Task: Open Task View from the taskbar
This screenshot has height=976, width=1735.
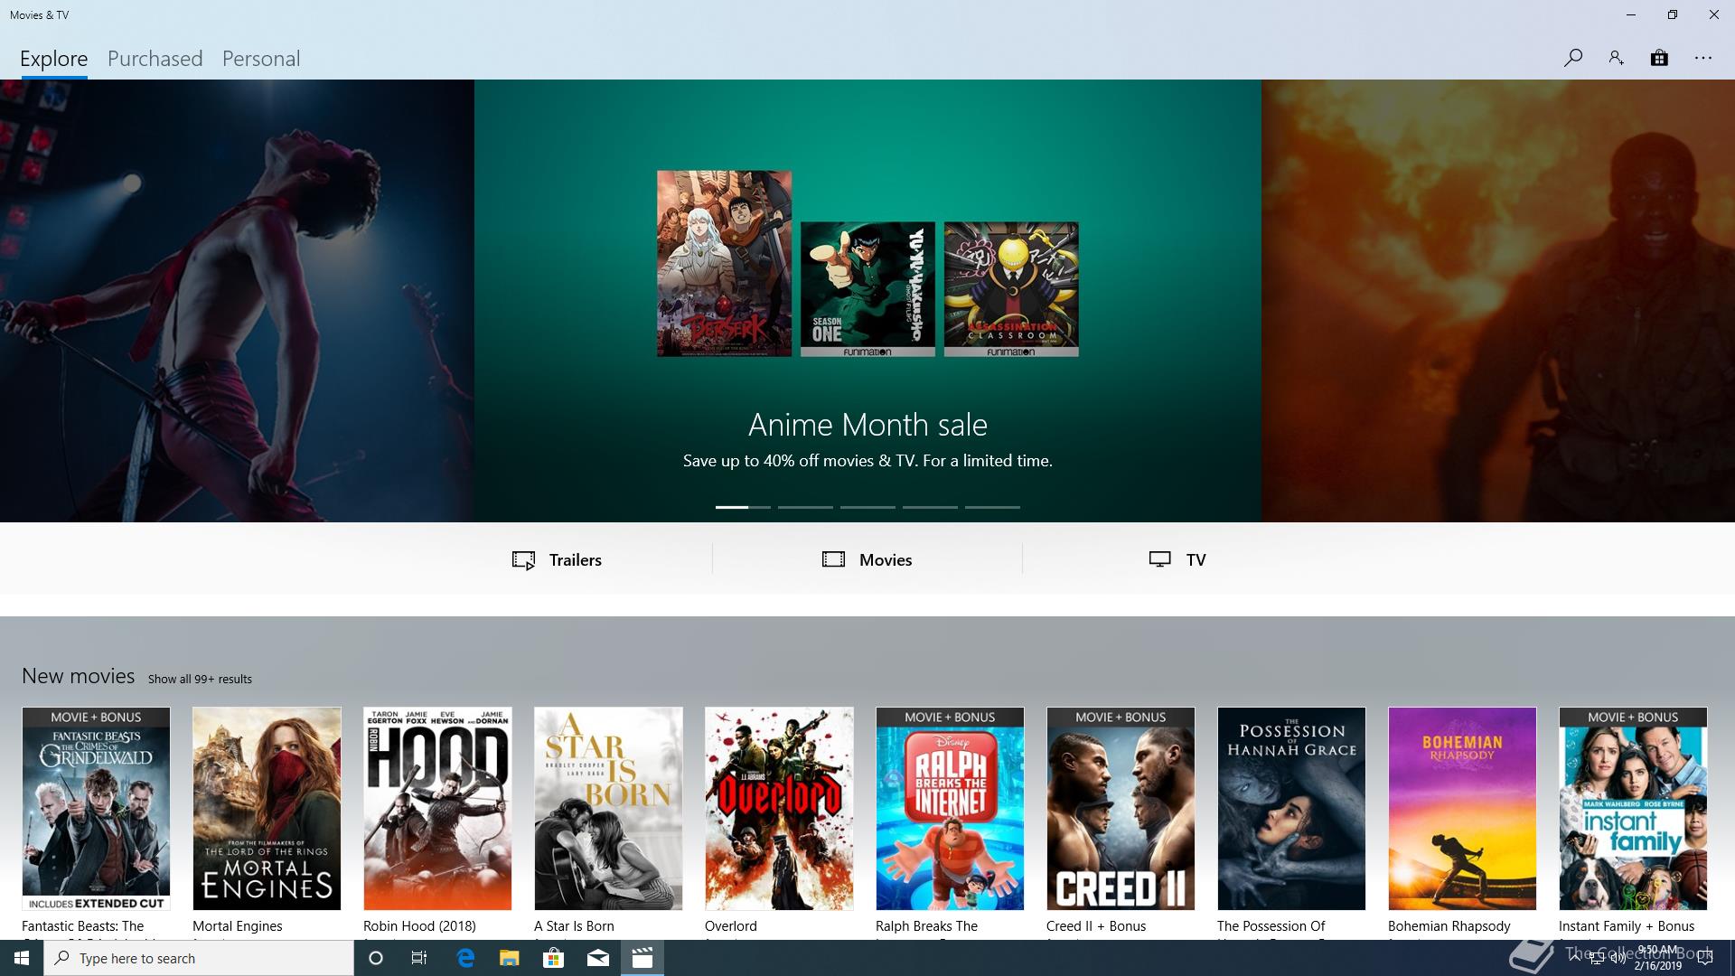Action: click(x=419, y=958)
